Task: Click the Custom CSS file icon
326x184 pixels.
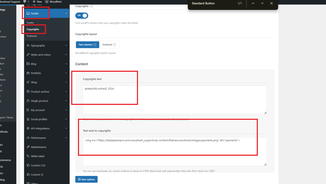Action: point(28,165)
